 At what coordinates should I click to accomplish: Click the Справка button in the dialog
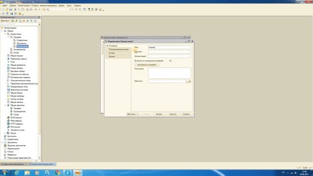[186, 114]
